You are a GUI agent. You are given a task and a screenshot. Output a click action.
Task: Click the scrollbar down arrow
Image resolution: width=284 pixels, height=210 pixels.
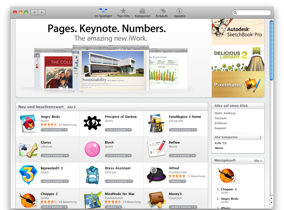click(271, 203)
